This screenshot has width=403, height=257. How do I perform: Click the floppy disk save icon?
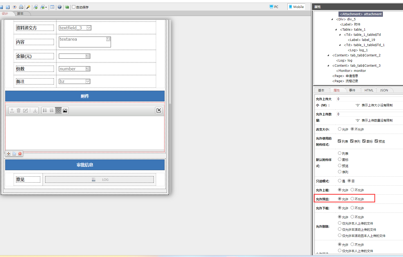8,7
